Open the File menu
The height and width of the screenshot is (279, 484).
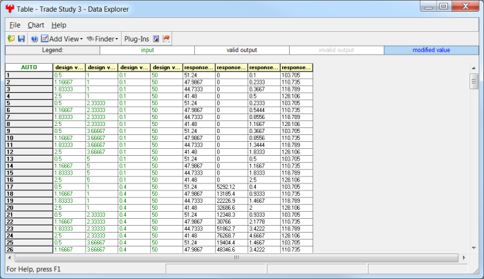pos(15,25)
